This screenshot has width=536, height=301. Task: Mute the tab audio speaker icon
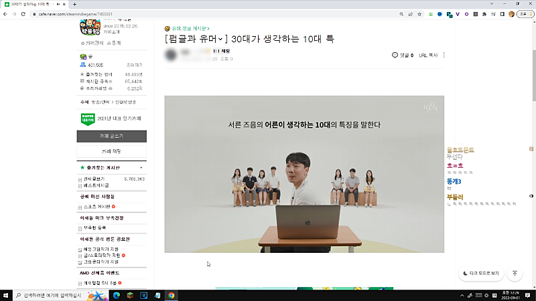58,4
